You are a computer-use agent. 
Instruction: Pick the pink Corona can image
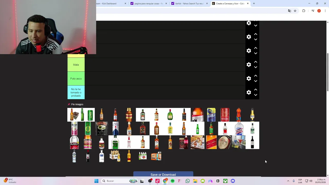click(74, 128)
